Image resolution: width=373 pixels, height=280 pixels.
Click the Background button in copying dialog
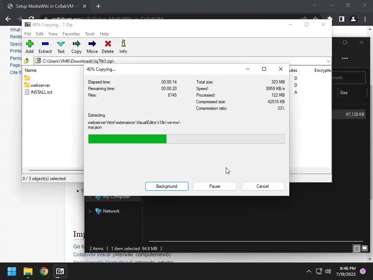167,186
